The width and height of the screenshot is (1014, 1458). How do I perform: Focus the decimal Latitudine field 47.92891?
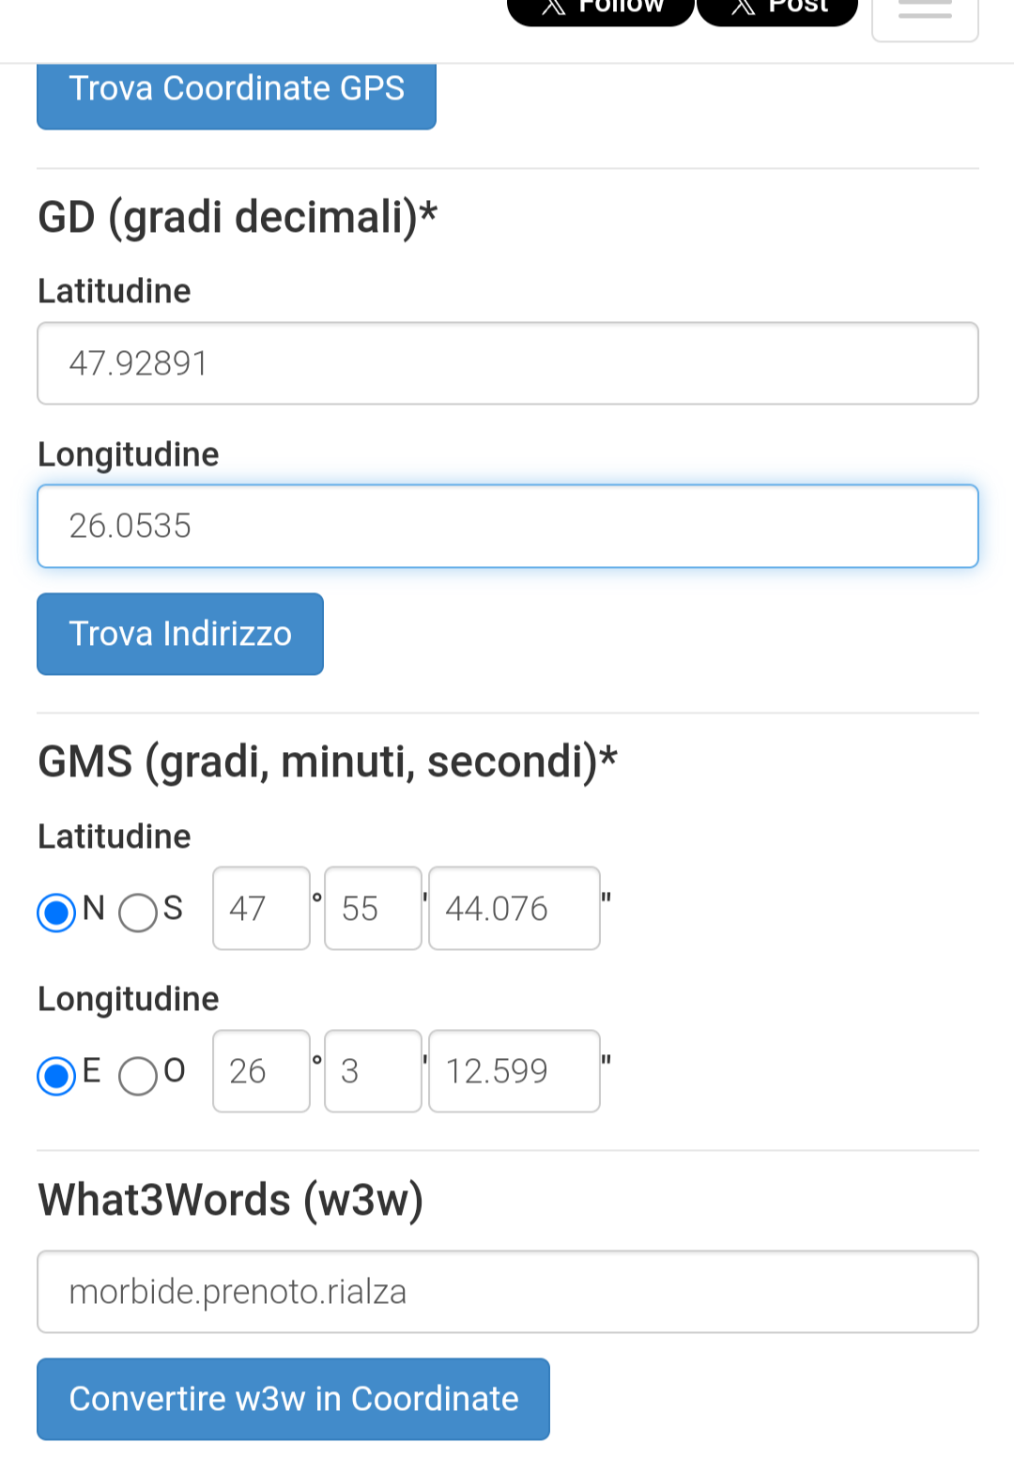pos(508,363)
